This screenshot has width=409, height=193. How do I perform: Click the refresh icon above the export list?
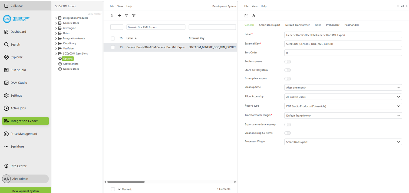112,15
